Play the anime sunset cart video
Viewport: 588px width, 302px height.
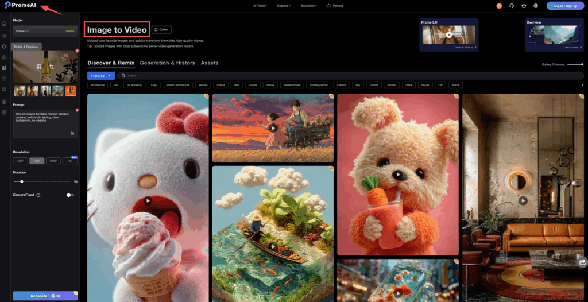pos(273,128)
